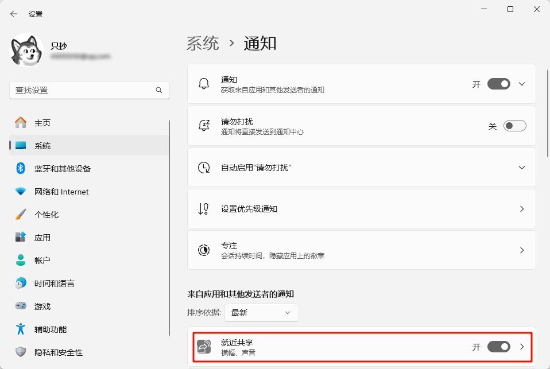Click the Bluetooth icon for 蓝牙和其他设备

(x=21, y=169)
